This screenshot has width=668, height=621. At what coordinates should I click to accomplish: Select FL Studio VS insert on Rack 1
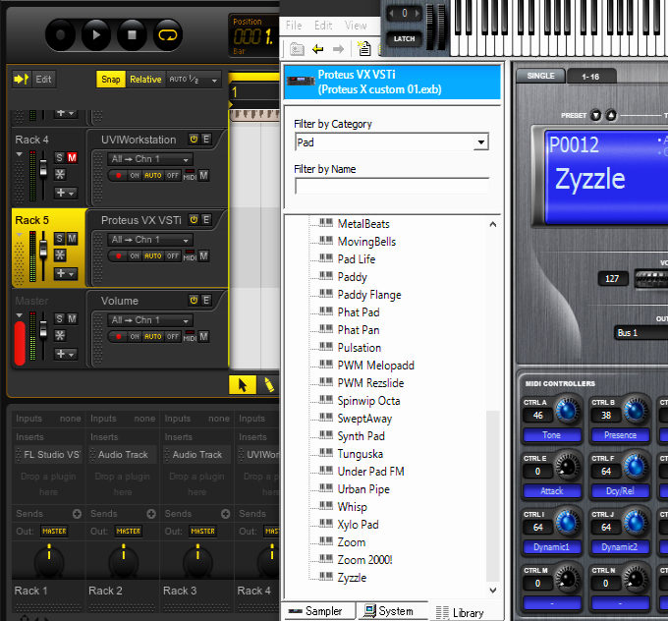coord(48,455)
